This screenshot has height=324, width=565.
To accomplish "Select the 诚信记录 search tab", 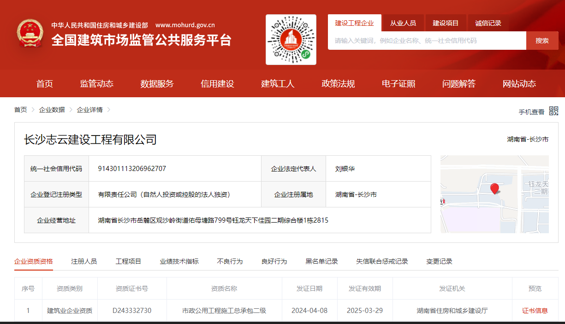I will (488, 23).
